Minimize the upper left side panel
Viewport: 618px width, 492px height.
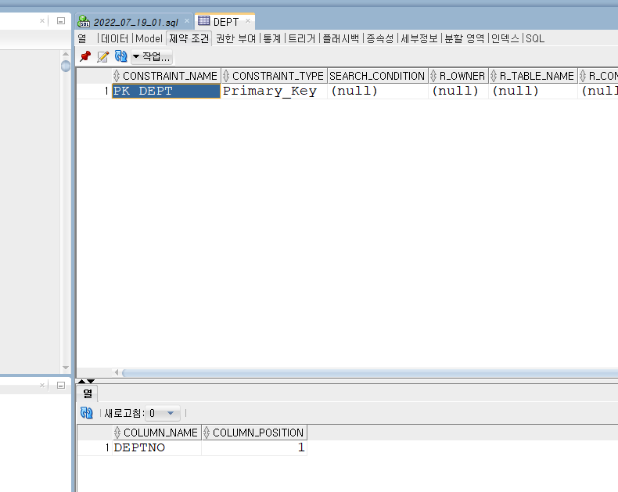pos(61,20)
